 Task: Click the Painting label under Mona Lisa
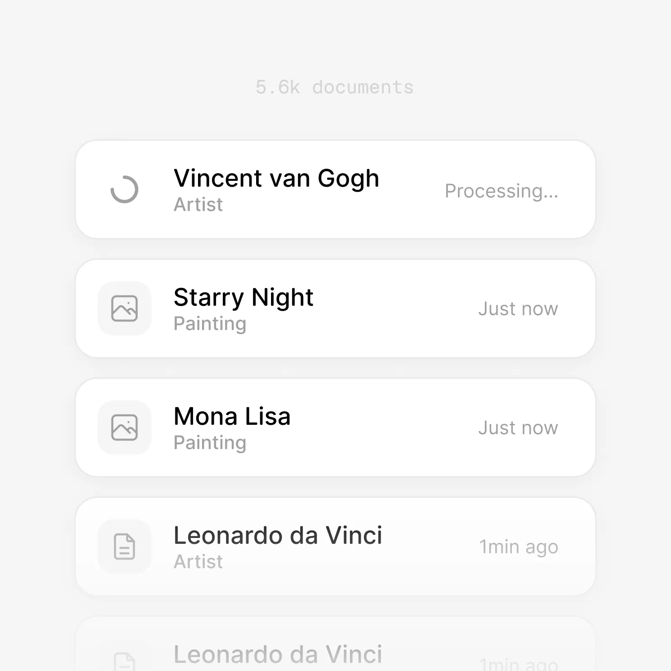(209, 442)
